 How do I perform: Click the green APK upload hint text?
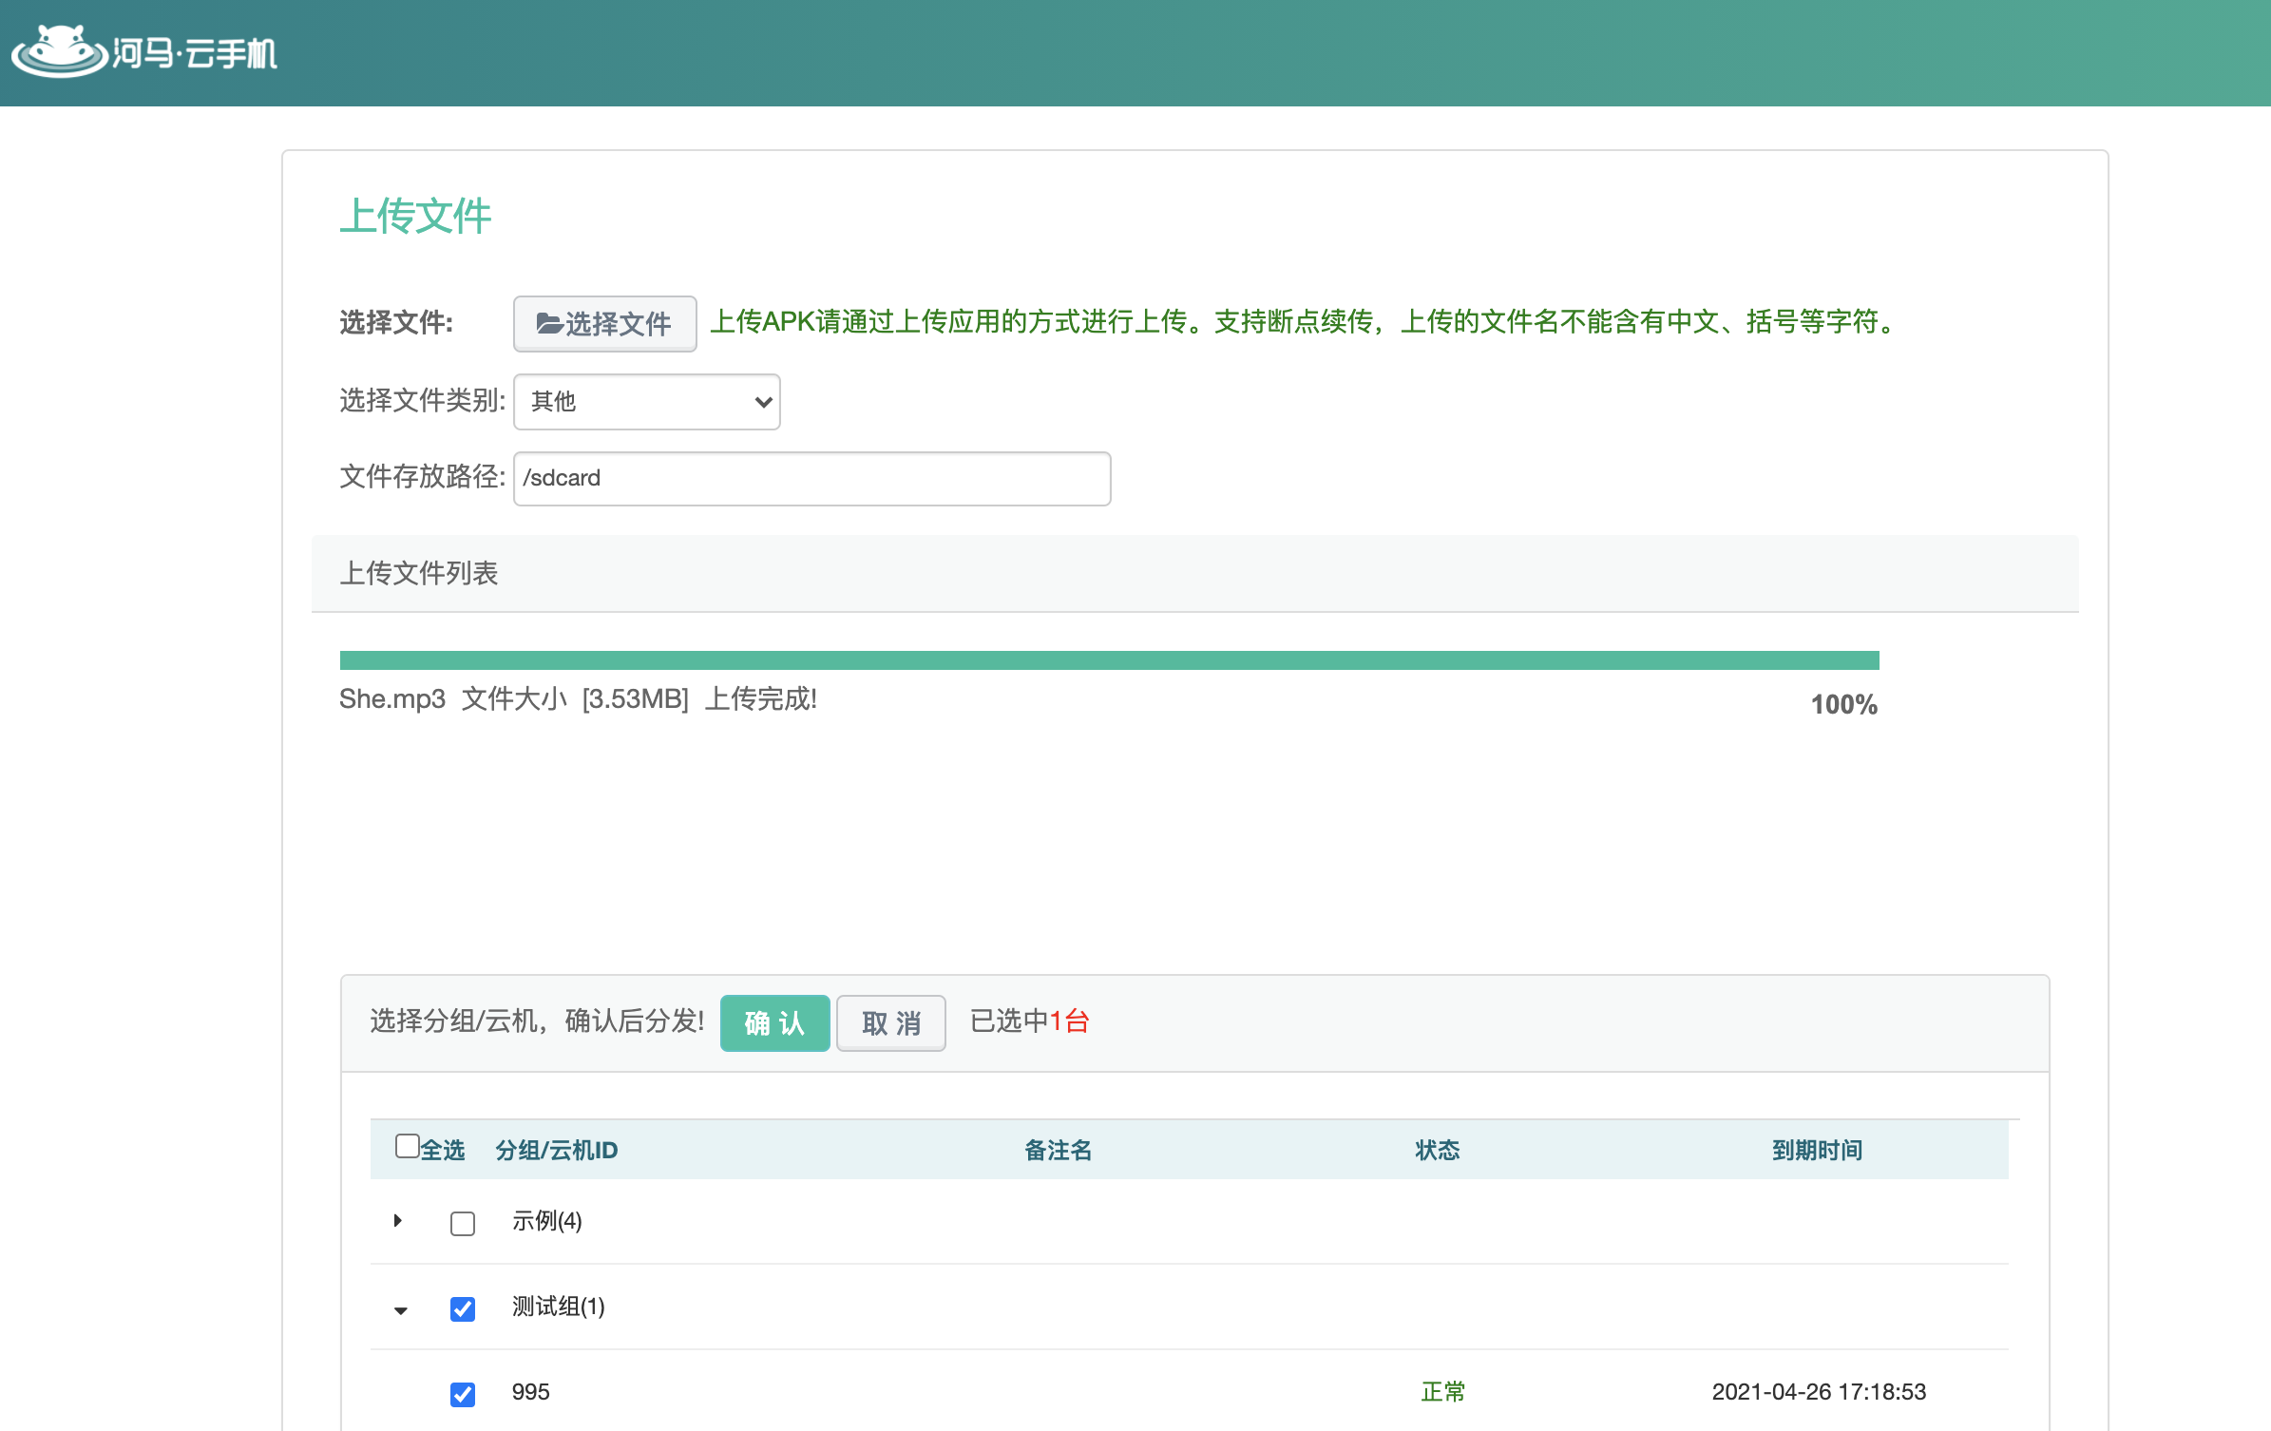click(x=1306, y=322)
